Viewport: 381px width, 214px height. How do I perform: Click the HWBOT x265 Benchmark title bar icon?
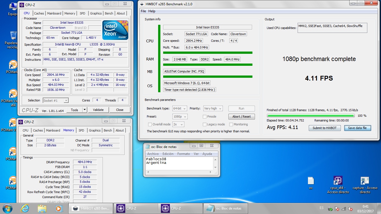click(141, 4)
